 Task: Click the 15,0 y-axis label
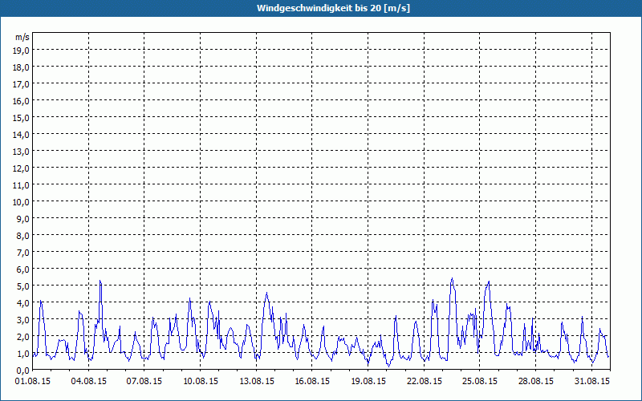[x=22, y=117]
